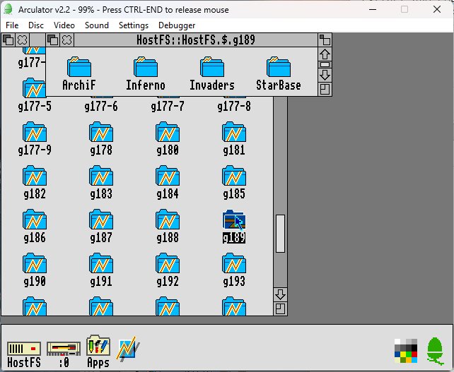Select the g187 folder icon
The height and width of the screenshot is (372, 454).
(x=101, y=220)
